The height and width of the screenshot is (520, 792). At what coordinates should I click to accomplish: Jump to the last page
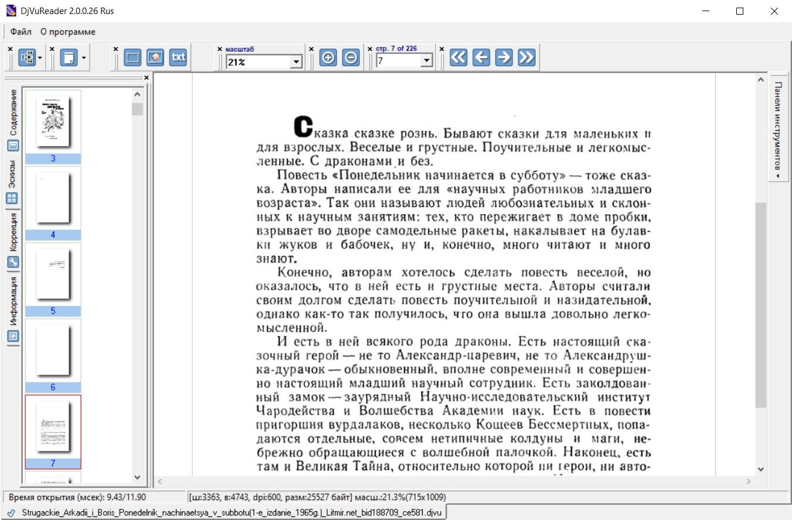526,57
